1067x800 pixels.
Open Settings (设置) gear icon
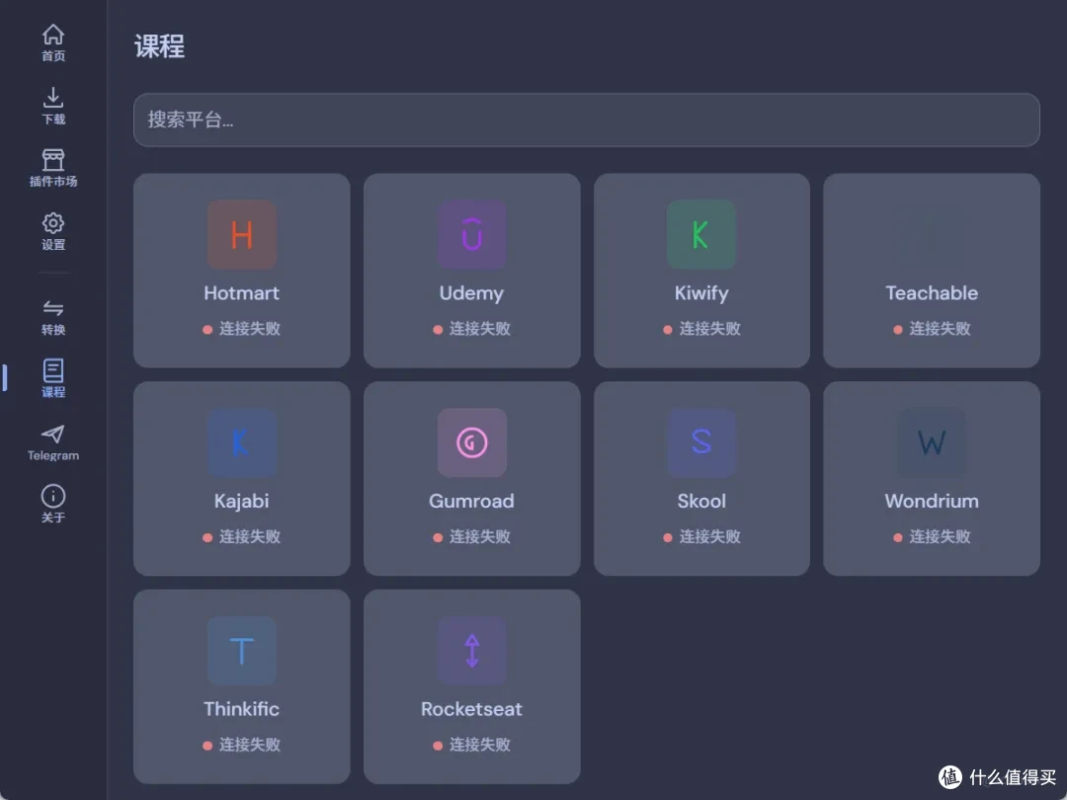pyautogui.click(x=53, y=223)
